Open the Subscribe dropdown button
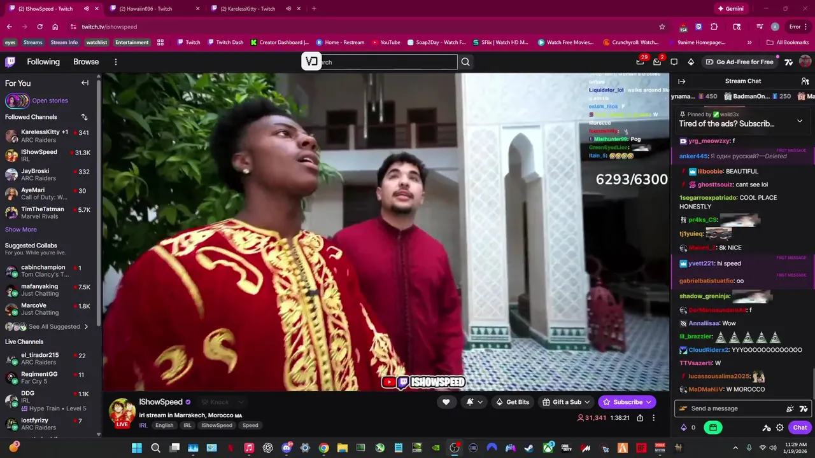 [627, 402]
